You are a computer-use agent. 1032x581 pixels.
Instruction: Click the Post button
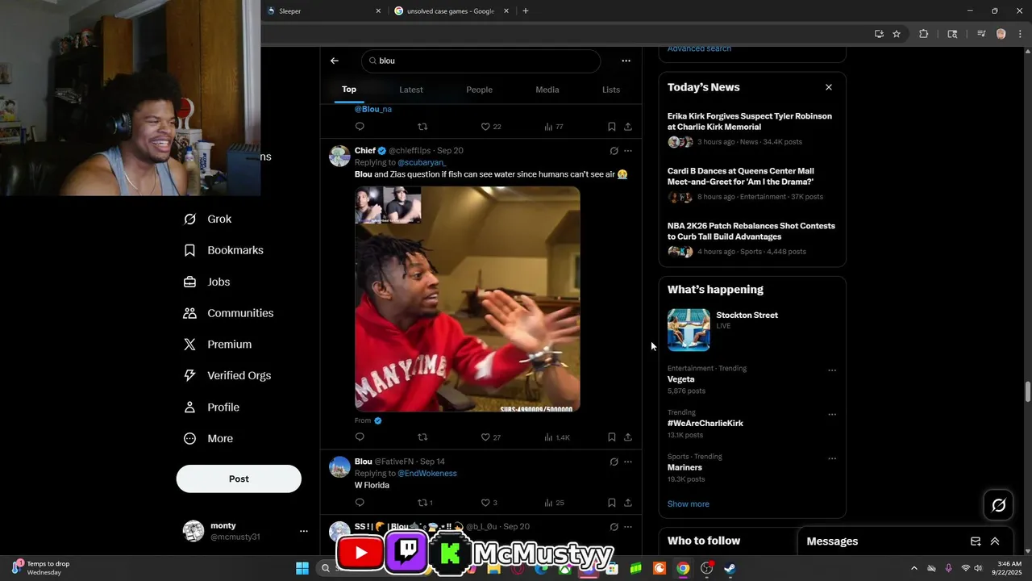click(x=239, y=479)
